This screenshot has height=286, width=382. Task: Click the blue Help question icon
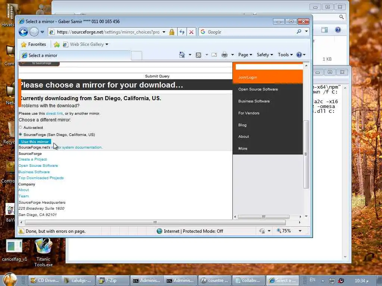(x=299, y=55)
